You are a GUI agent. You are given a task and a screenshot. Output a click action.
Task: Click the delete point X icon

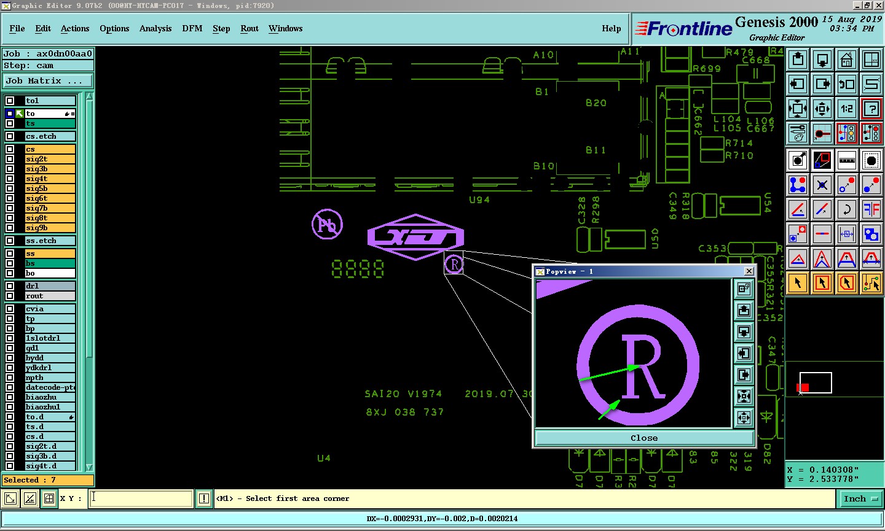click(822, 185)
